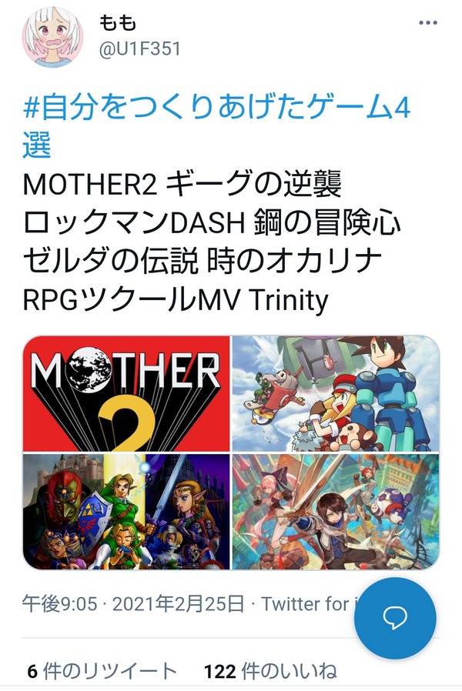Open もも's profile avatar
The width and height of the screenshot is (462, 691).
pyautogui.click(x=52, y=37)
